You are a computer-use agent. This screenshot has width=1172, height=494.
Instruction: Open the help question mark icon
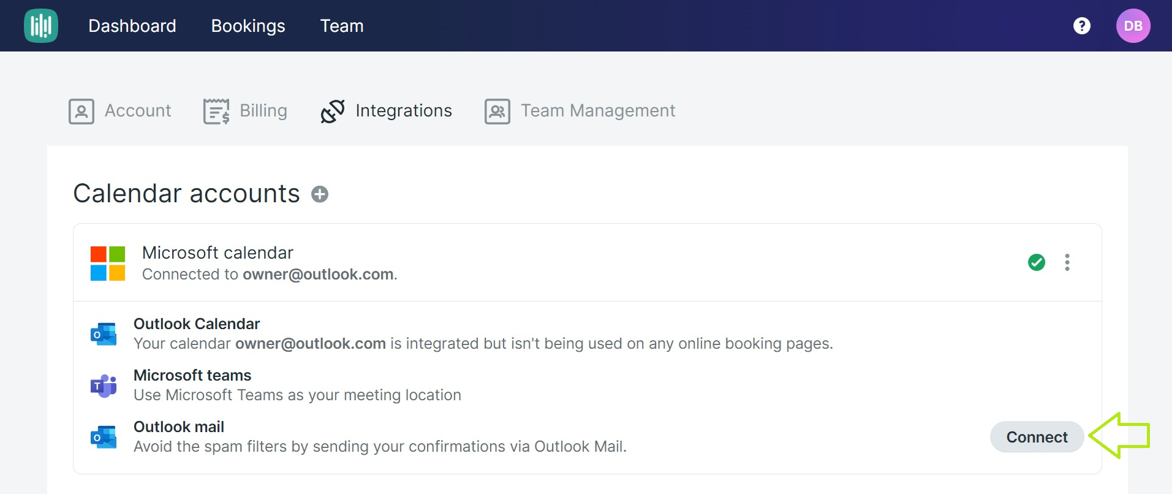1082,26
